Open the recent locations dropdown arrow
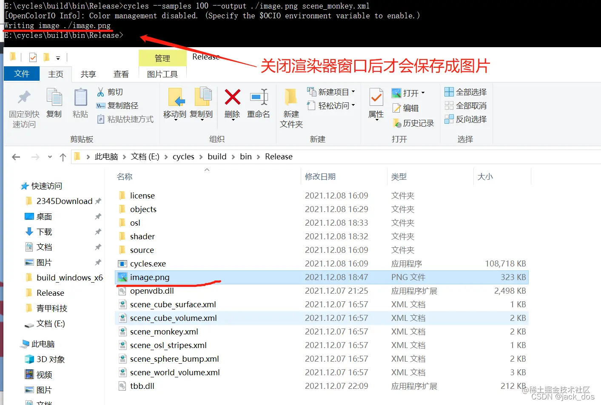 (50, 157)
